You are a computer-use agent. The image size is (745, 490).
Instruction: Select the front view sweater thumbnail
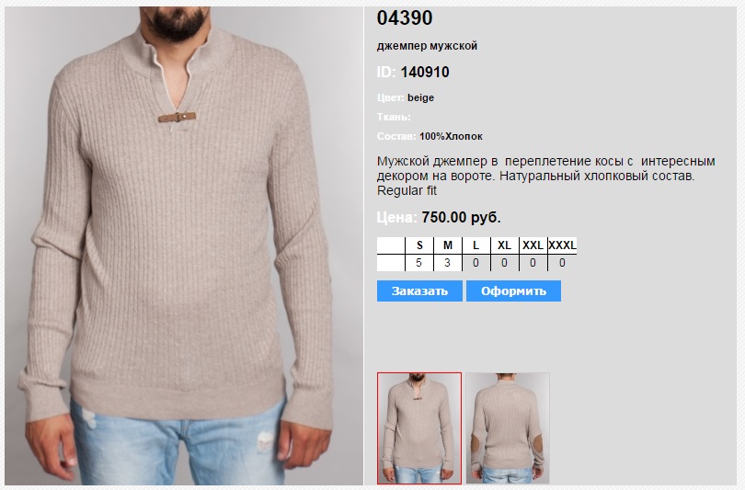[x=419, y=428]
